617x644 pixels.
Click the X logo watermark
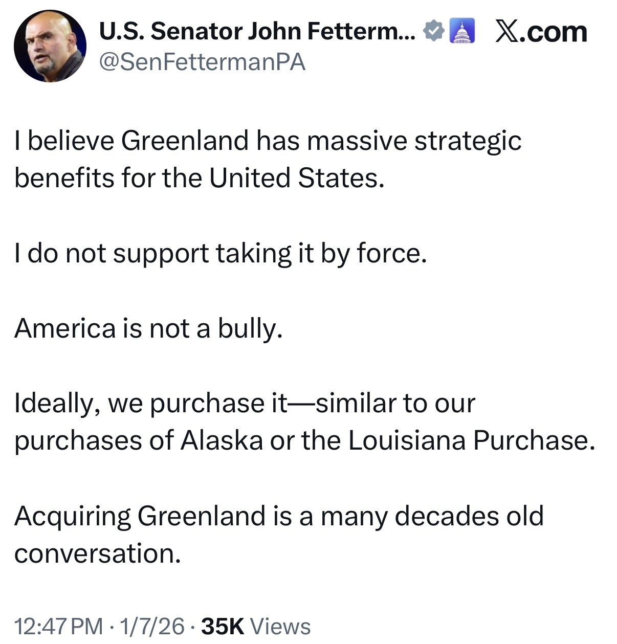506,32
